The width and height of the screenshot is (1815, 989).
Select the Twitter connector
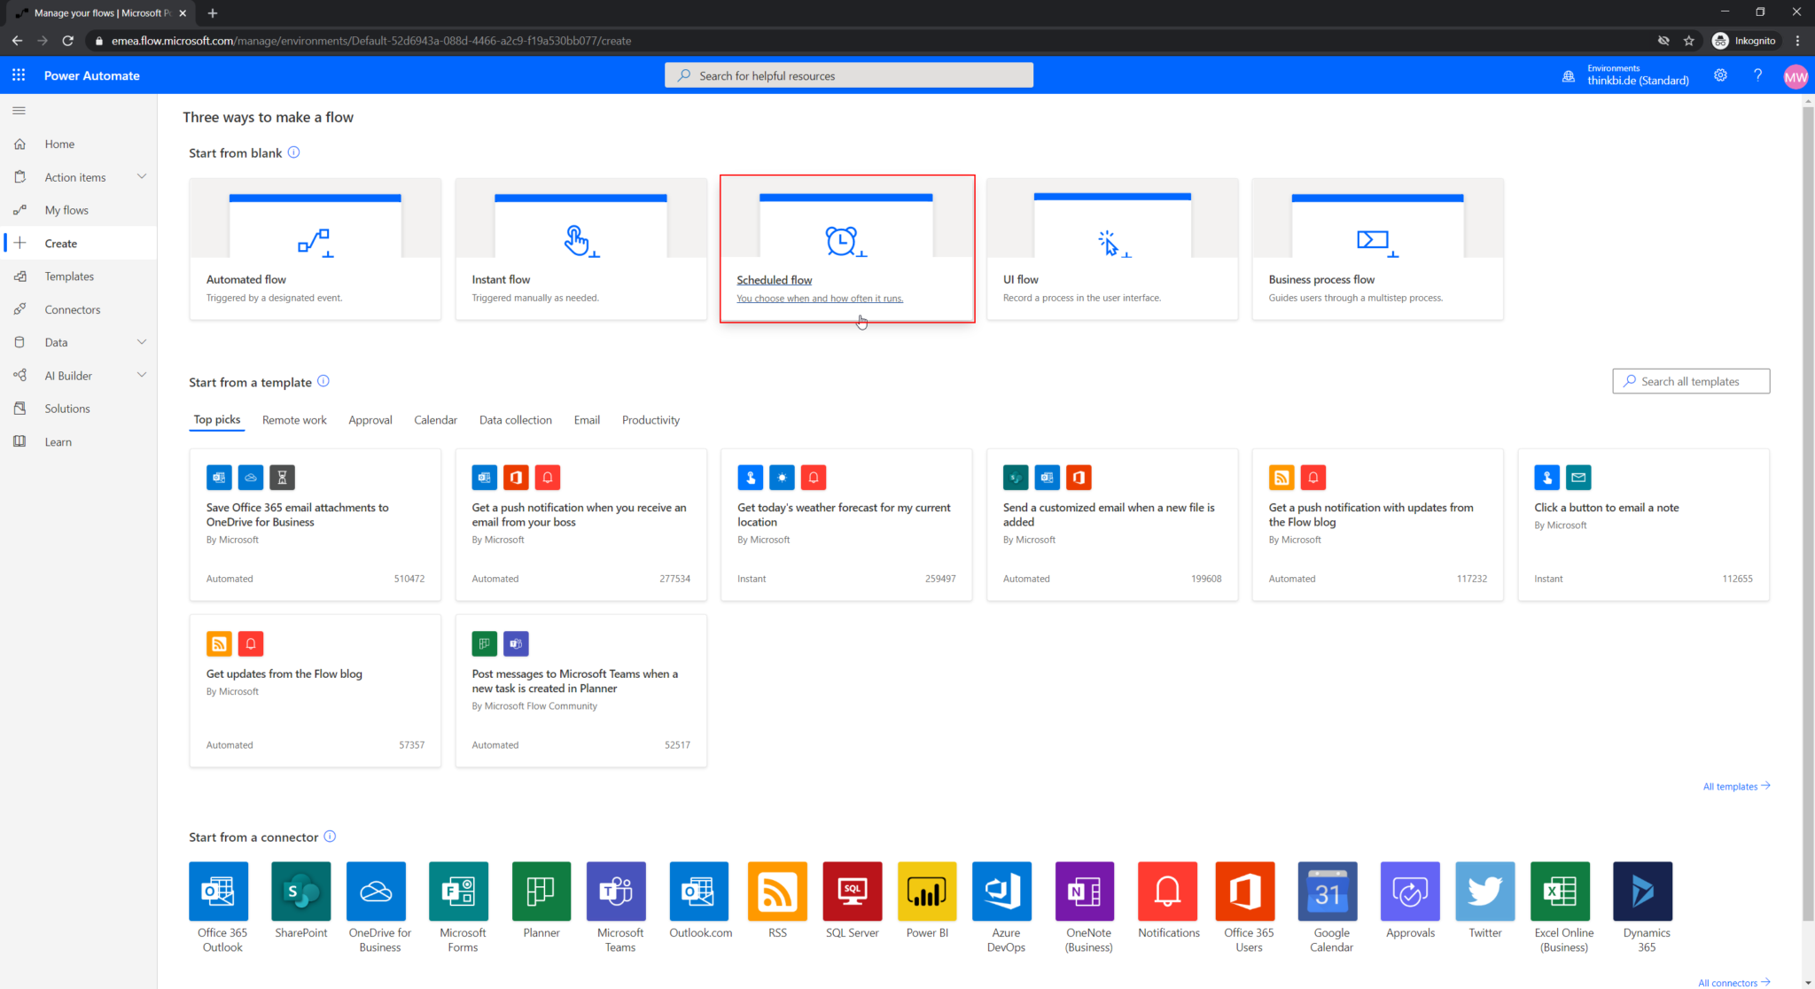point(1484,891)
